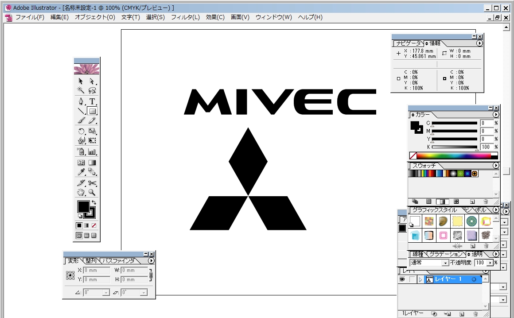Viewport: 514px width, 318px height.
Task: Click the W width field in 変形
Action: [134, 270]
